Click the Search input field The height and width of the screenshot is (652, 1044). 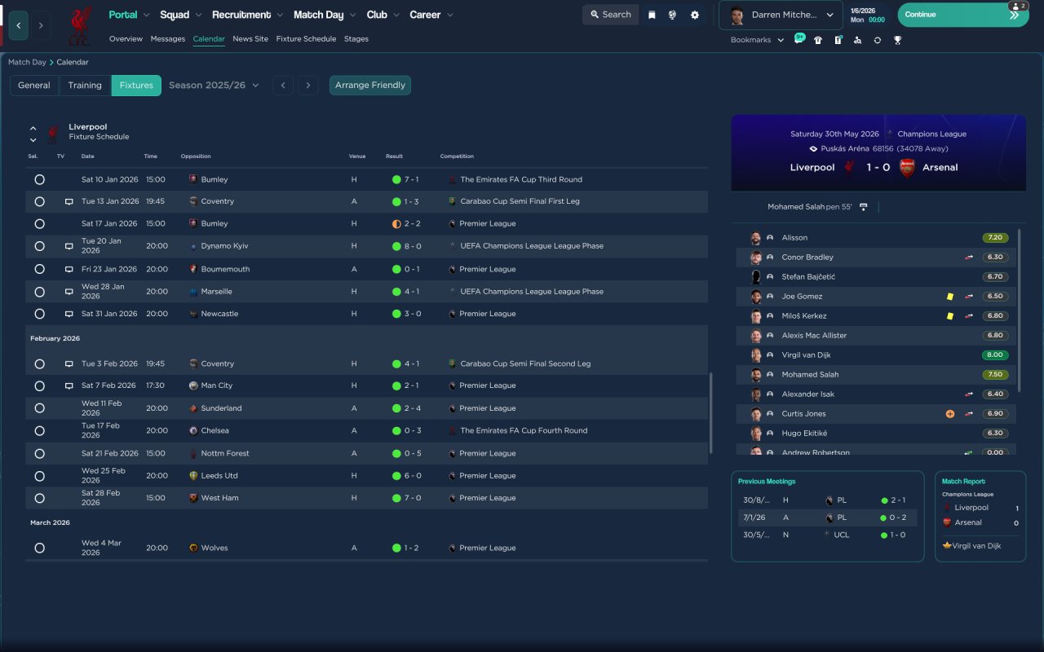(609, 15)
